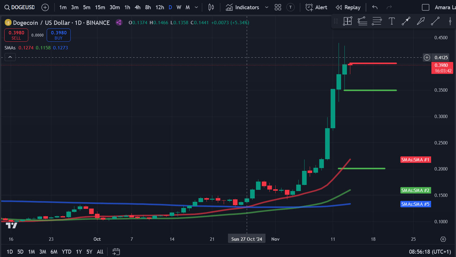The width and height of the screenshot is (456, 257).
Task: Set range to 5D
Action: (20, 252)
